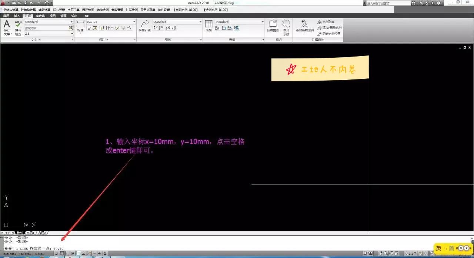Toggle ortho mode in the status bar
The width and height of the screenshot is (474, 258).
click(67, 254)
